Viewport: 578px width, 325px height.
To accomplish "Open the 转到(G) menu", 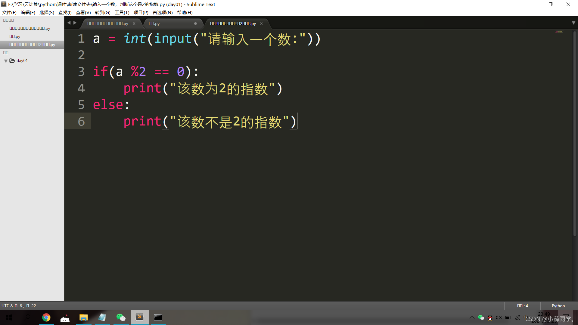I will pyautogui.click(x=103, y=12).
